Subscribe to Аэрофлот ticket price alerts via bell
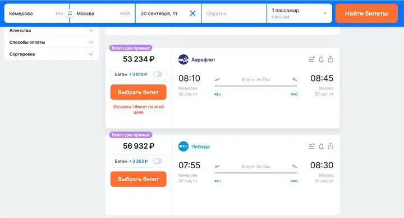This screenshot has width=404, height=218. pyautogui.click(x=321, y=59)
